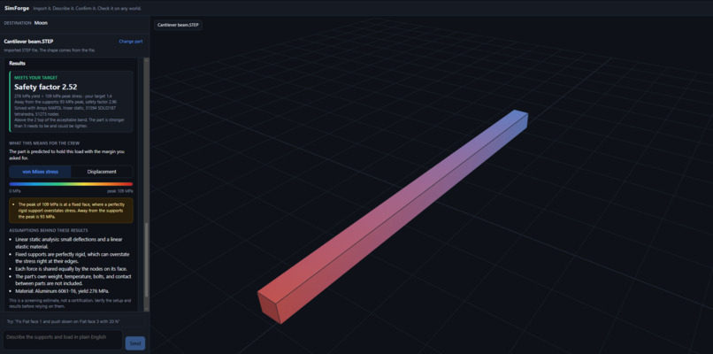Click the stress color scale bar

click(71, 184)
